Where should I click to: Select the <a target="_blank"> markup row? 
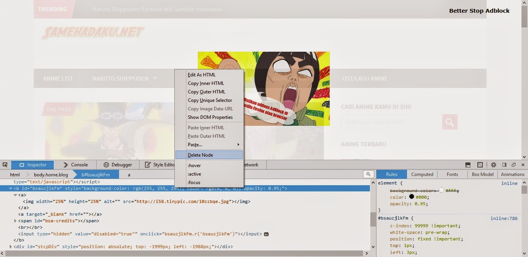pos(60,214)
